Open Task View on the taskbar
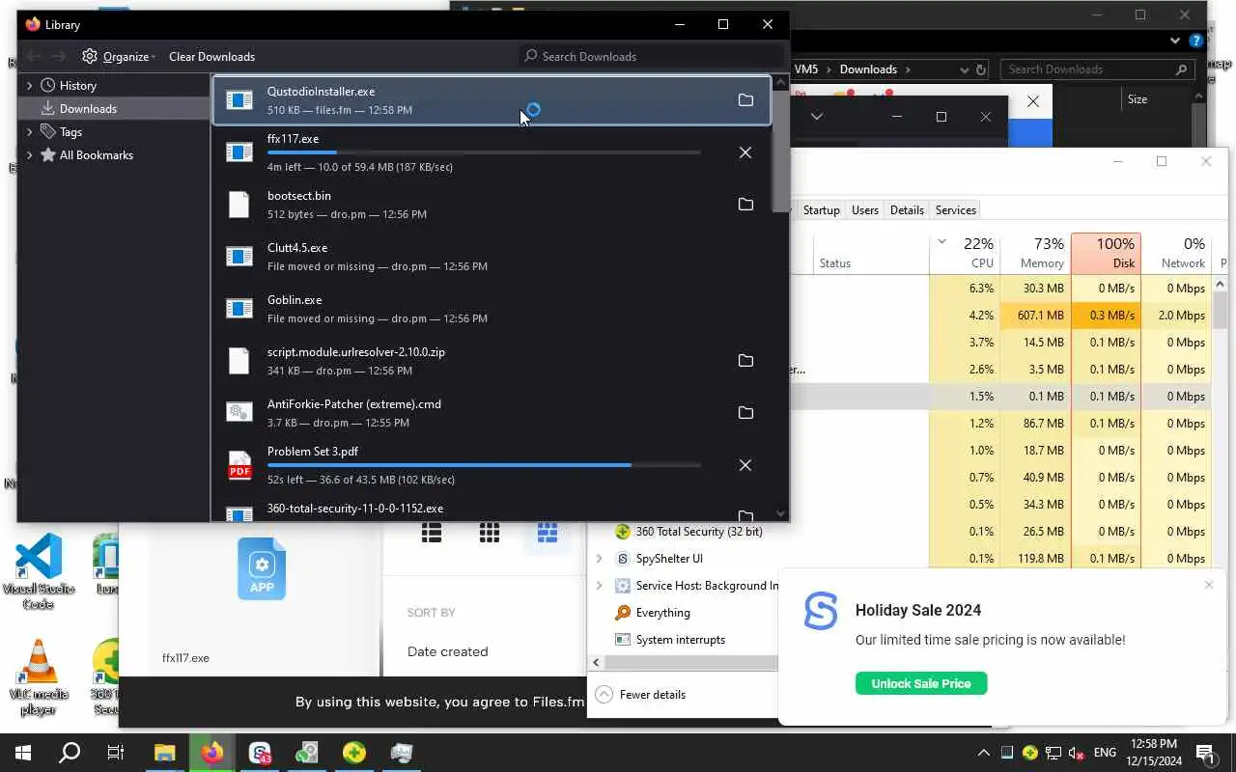The width and height of the screenshot is (1236, 772). [x=116, y=753]
